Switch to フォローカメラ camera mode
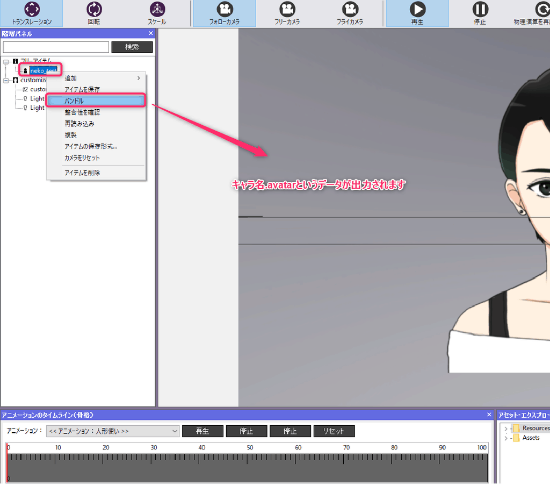550x486 pixels. pyautogui.click(x=224, y=13)
